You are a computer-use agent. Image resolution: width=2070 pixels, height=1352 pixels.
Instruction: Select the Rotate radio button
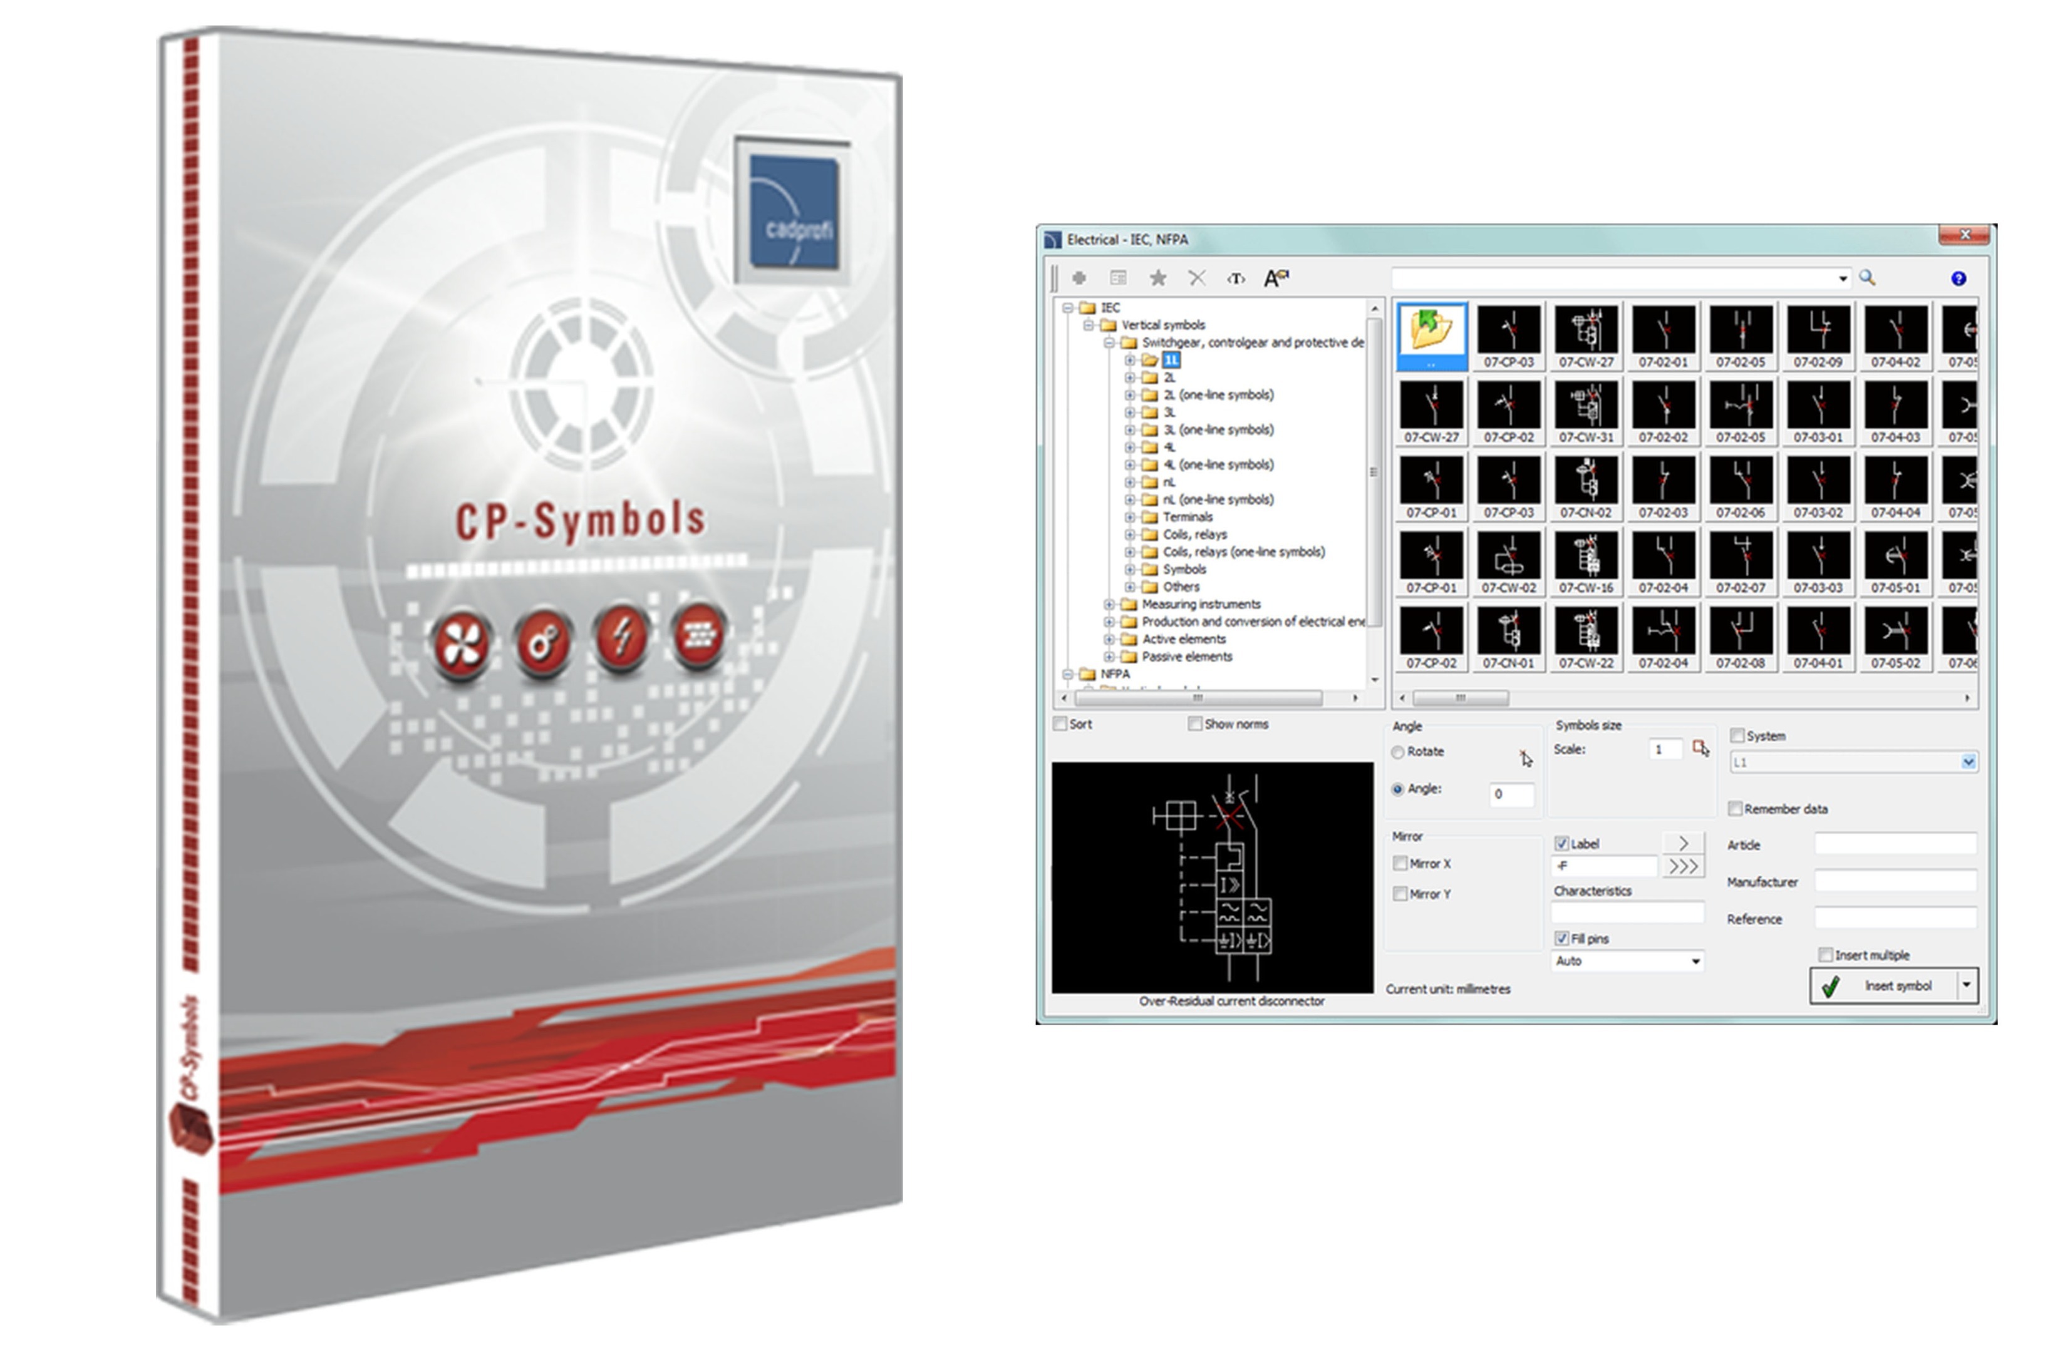[x=1398, y=752]
